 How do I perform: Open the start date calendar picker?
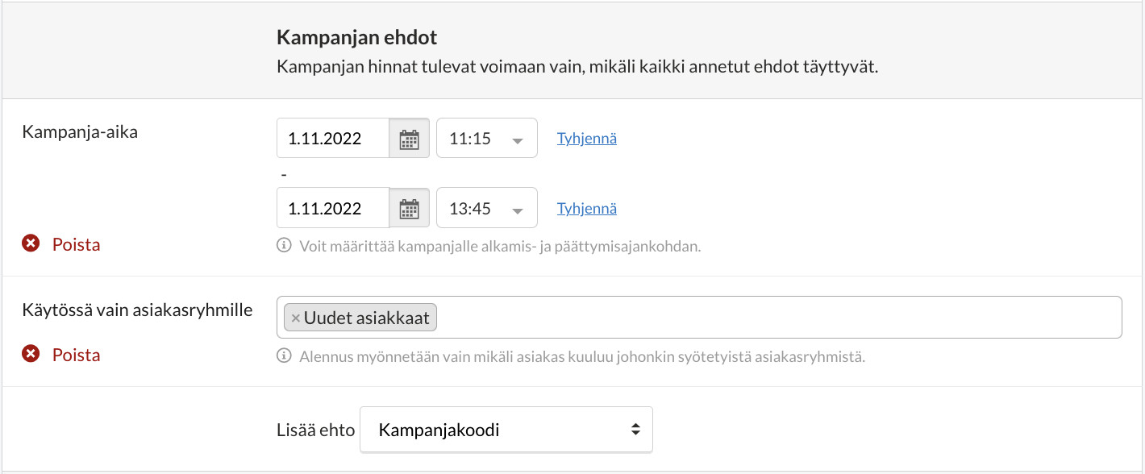coord(410,139)
